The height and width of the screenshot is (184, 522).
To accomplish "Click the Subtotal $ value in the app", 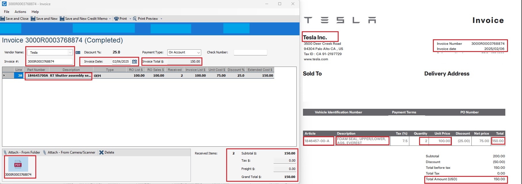I will pyautogui.click(x=290, y=153).
